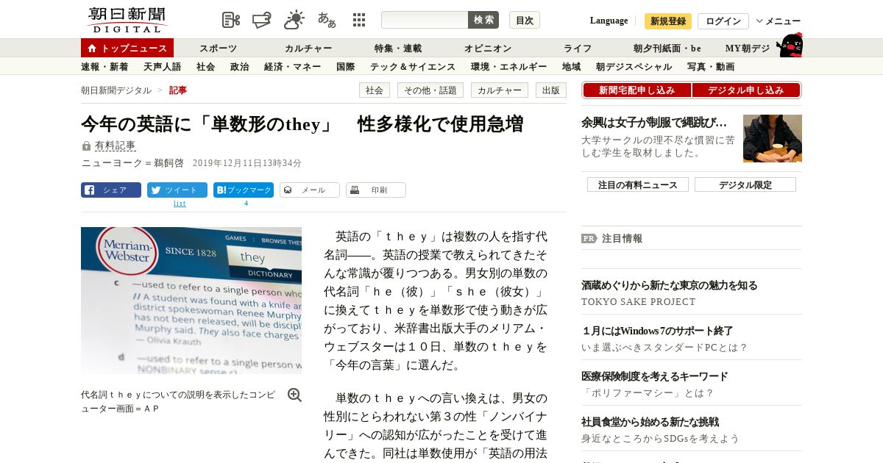Go to 天声人語 in the sub menu
The height and width of the screenshot is (463, 883).
coord(162,67)
